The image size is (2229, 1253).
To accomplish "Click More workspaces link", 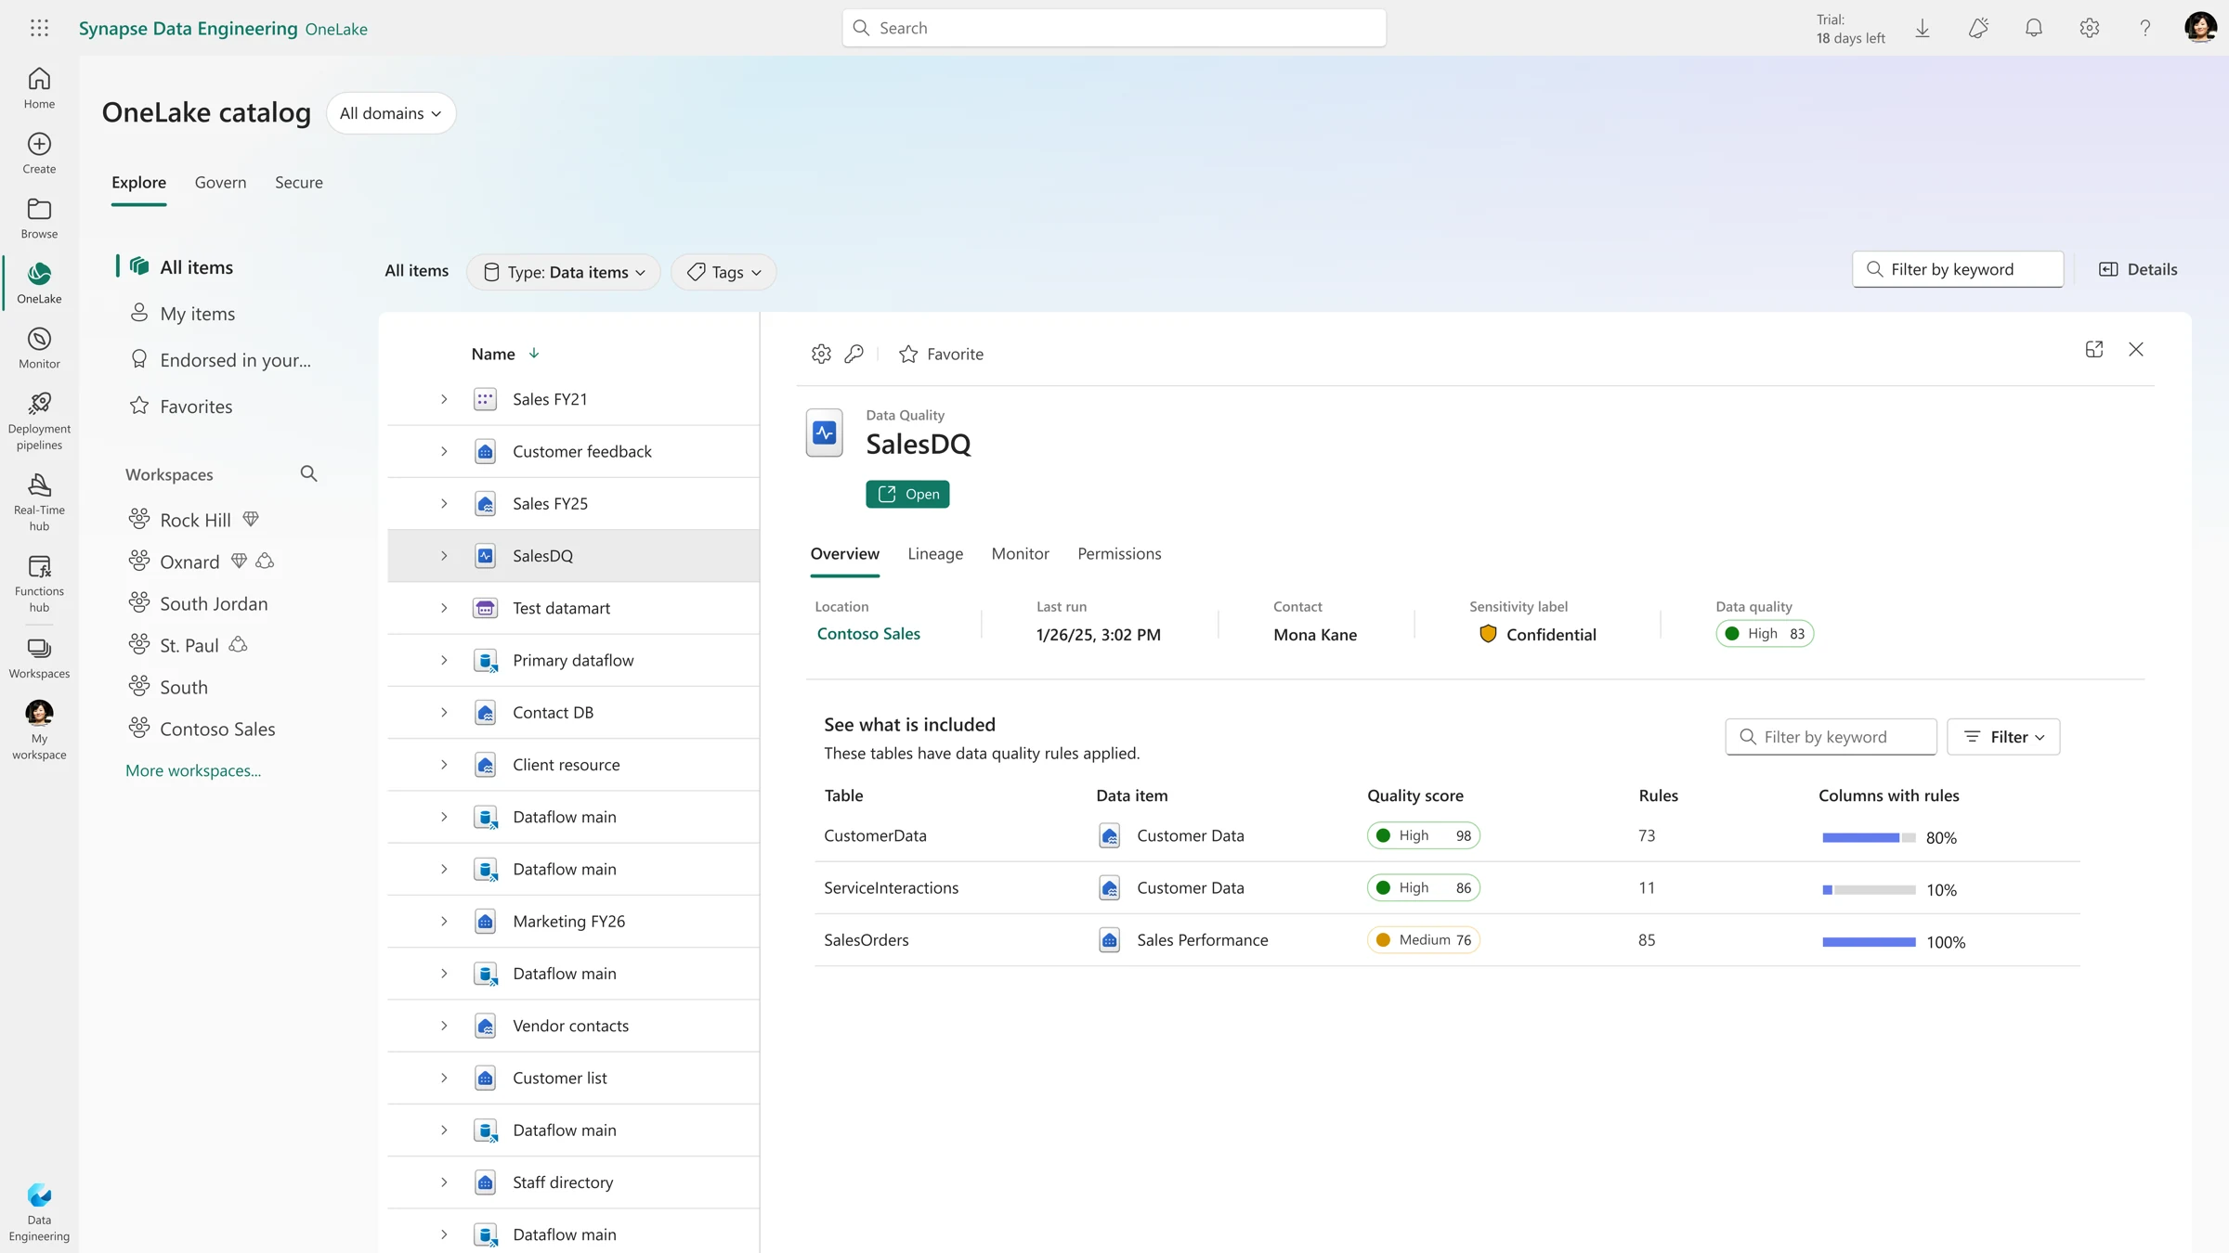I will (193, 770).
